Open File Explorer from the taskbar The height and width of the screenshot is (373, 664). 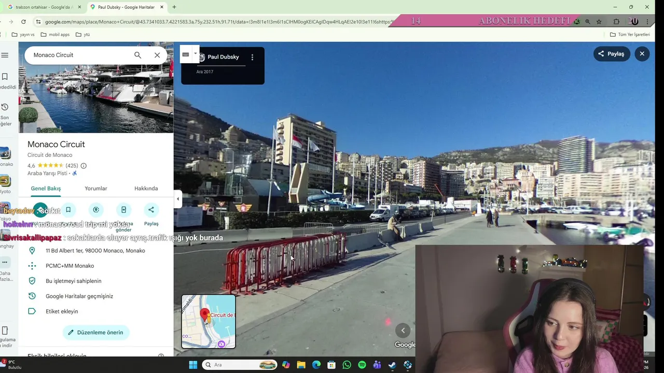[x=301, y=365]
